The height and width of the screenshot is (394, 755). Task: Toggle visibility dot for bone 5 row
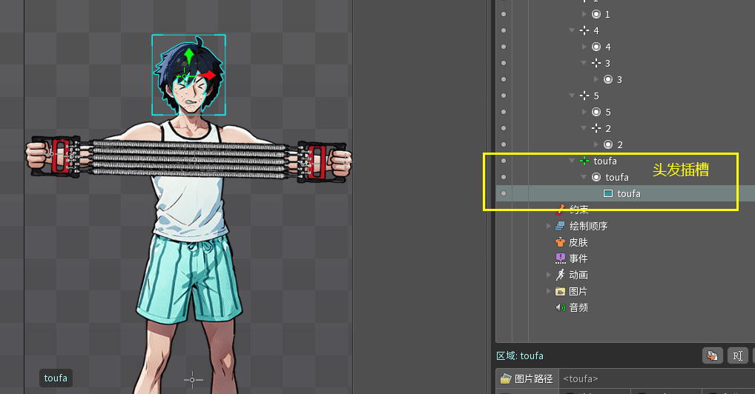pyautogui.click(x=504, y=96)
